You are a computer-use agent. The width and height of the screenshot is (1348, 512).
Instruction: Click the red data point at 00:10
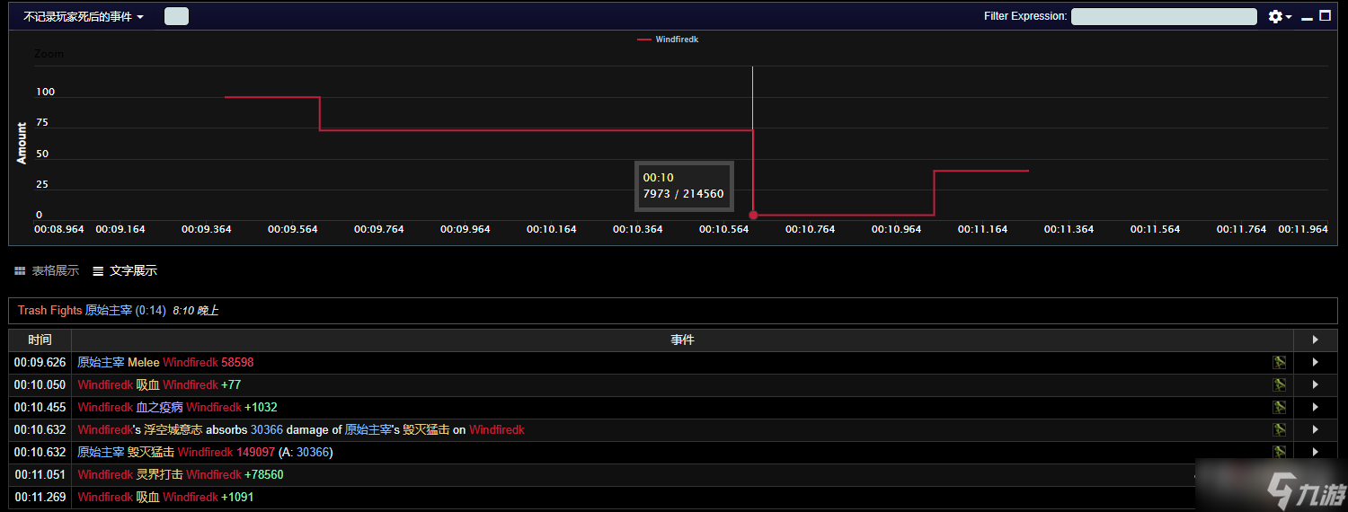tap(753, 216)
